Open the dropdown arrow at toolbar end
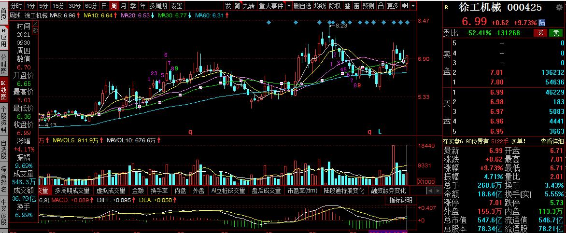This screenshot has width=566, height=233. (413, 6)
